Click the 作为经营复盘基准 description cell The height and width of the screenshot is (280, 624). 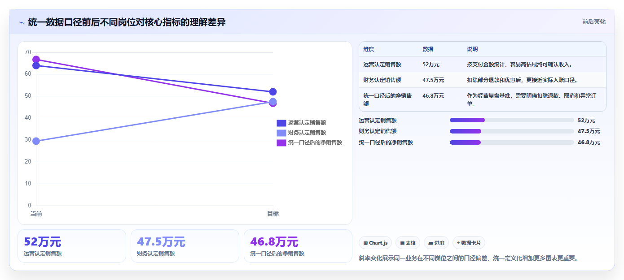click(x=534, y=99)
